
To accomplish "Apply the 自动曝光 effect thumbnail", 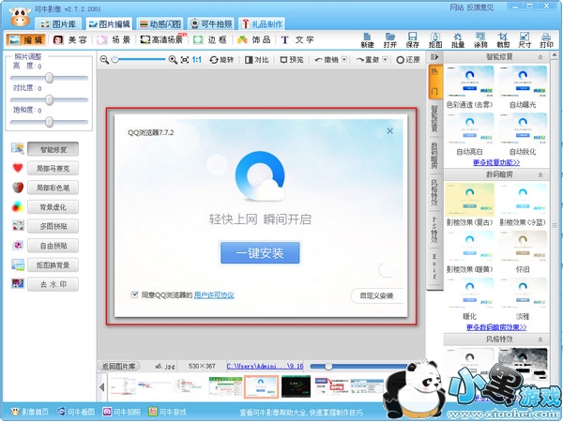I will pos(523,81).
